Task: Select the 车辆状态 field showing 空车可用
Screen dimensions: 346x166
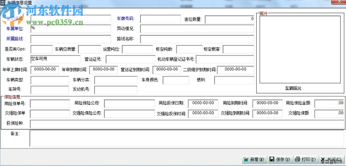Action: [x=55, y=59]
